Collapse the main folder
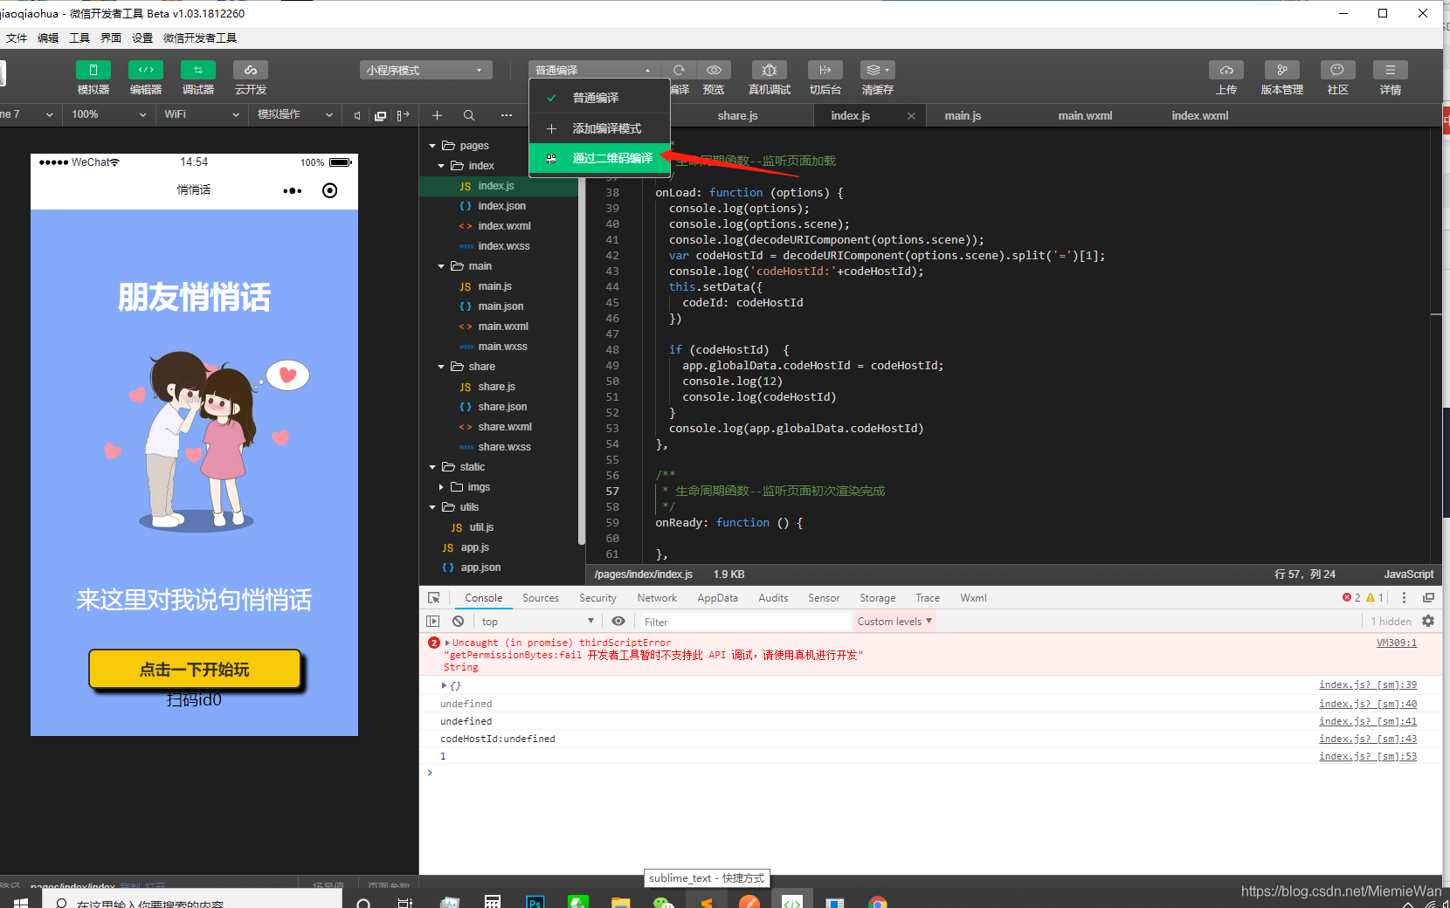The image size is (1450, 908). (441, 266)
